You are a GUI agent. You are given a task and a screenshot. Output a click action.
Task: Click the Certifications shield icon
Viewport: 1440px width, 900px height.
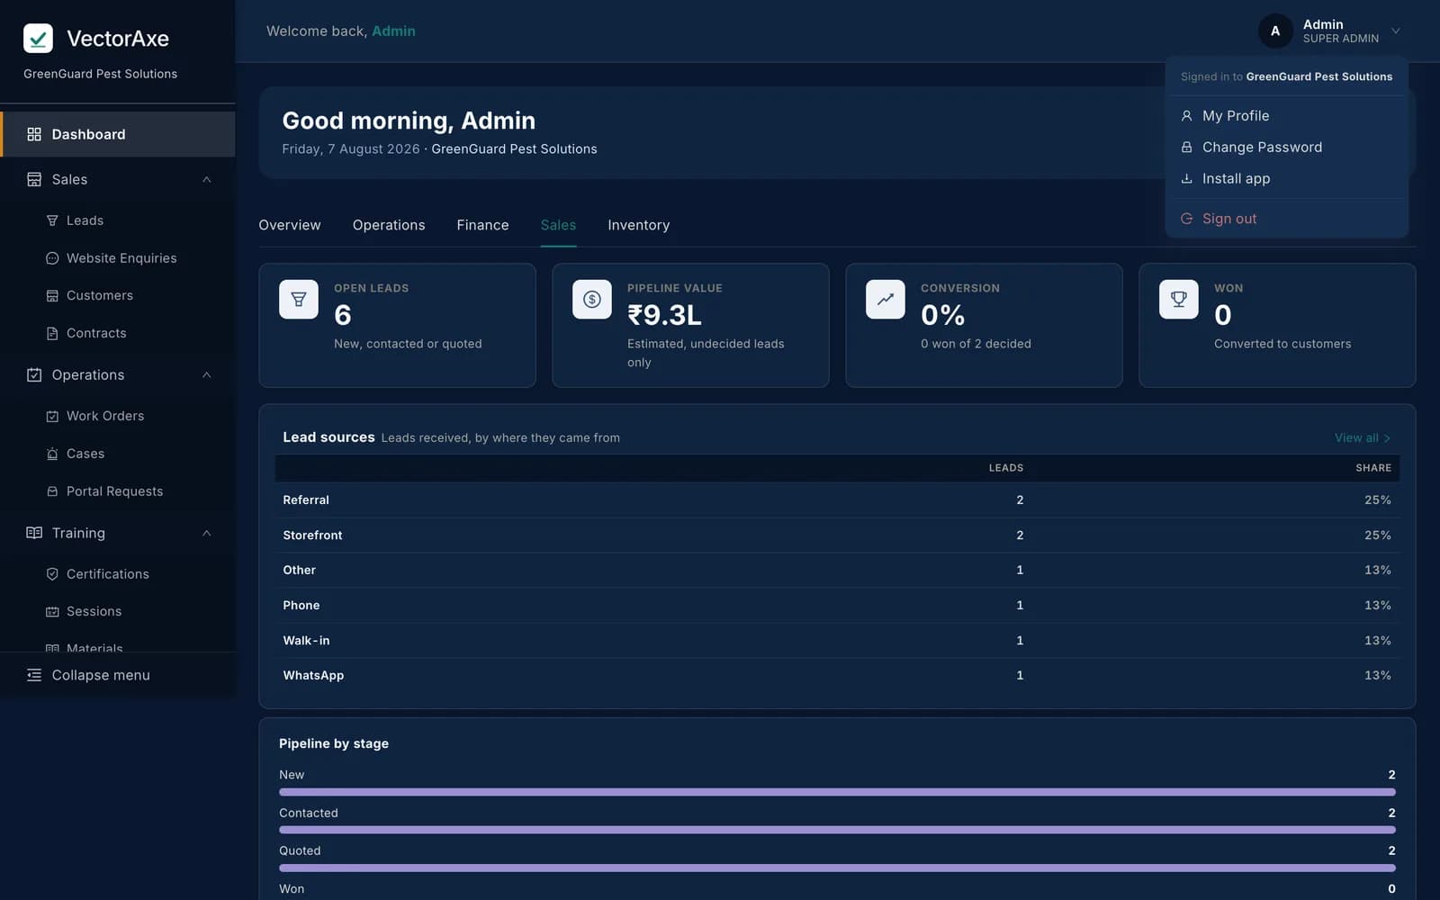tap(52, 574)
